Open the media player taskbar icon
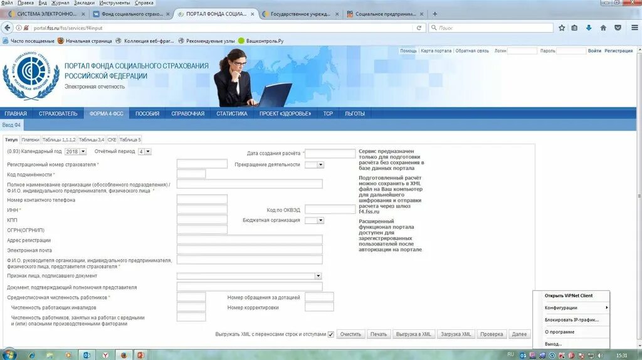642x360 pixels. pyautogui.click(x=68, y=355)
